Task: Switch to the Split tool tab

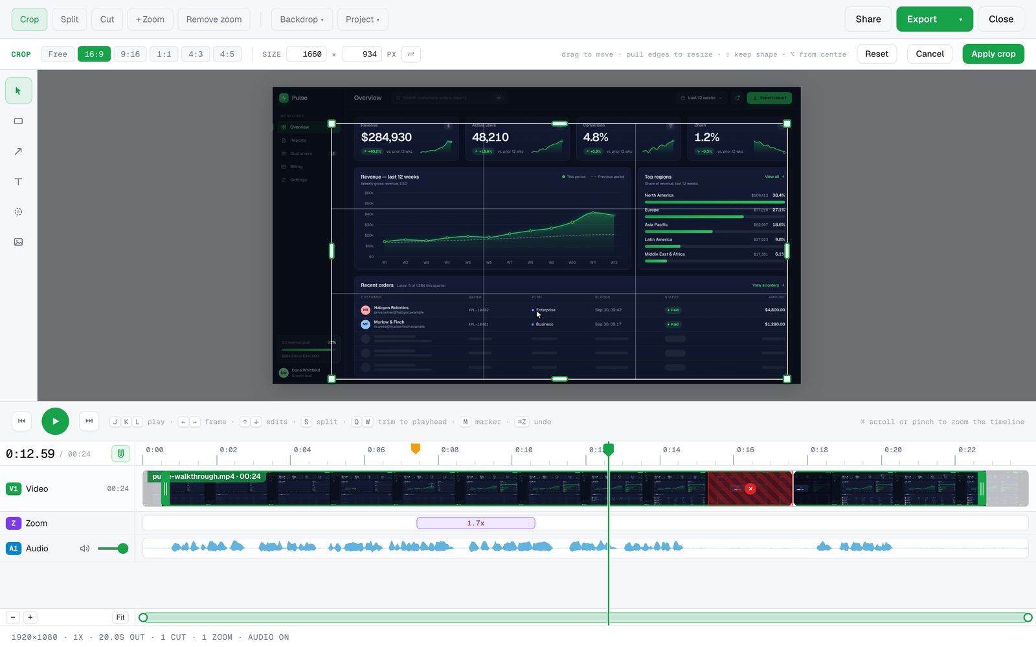Action: tap(69, 19)
